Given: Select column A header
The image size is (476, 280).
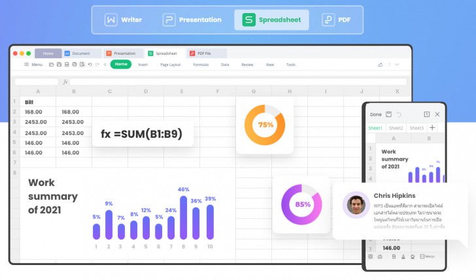Looking at the screenshot, I should click(38, 91).
